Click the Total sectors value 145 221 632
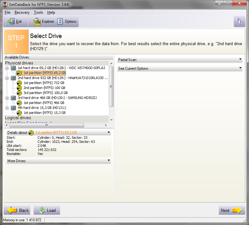The height and width of the screenshot is (225, 249). (47, 150)
